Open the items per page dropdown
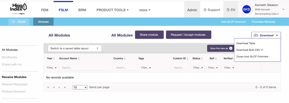 (x=80, y=87)
